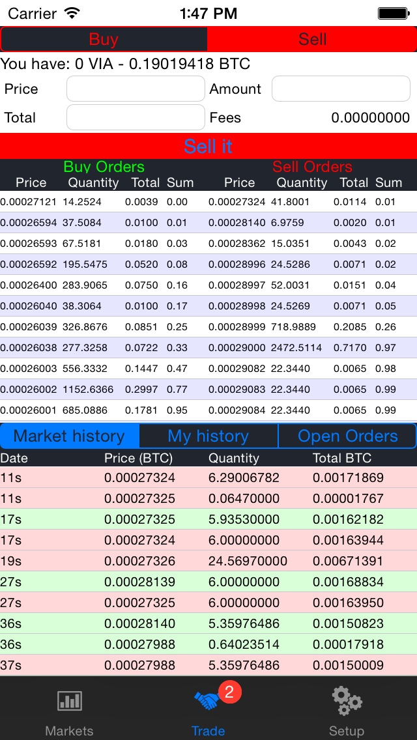Switch to Sell mode
The height and width of the screenshot is (740, 417).
(x=312, y=39)
